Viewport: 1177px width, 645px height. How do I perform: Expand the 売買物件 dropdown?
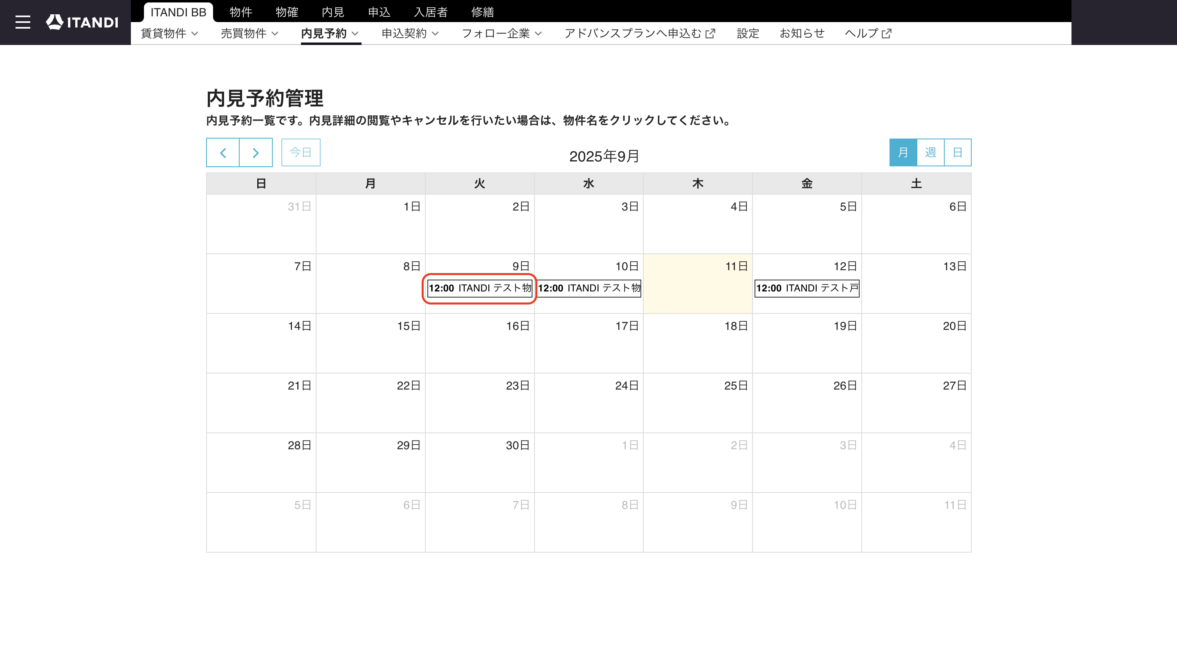tap(249, 34)
